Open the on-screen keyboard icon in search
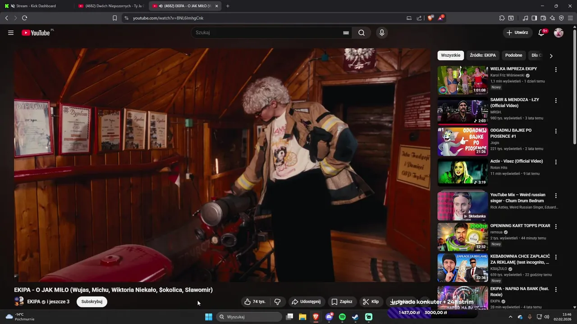This screenshot has width=577, height=324. pyautogui.click(x=346, y=33)
